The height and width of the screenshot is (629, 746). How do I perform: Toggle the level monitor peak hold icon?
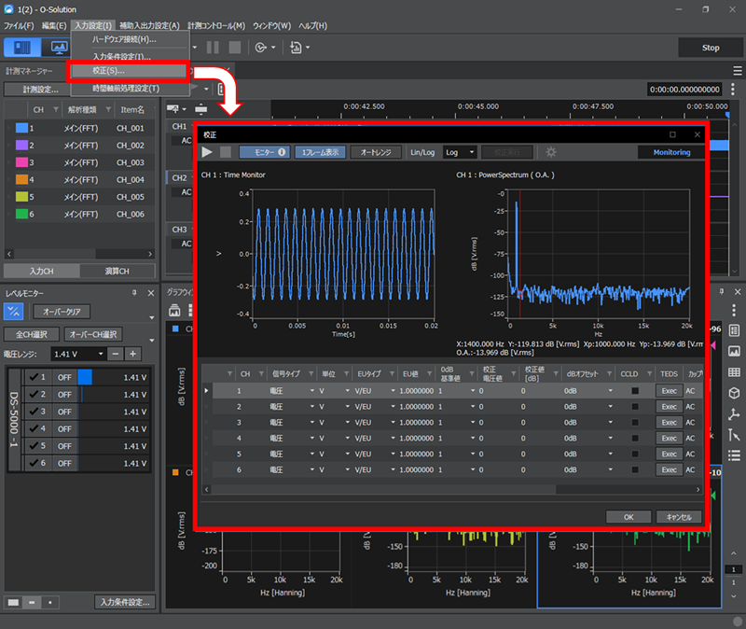(13, 312)
